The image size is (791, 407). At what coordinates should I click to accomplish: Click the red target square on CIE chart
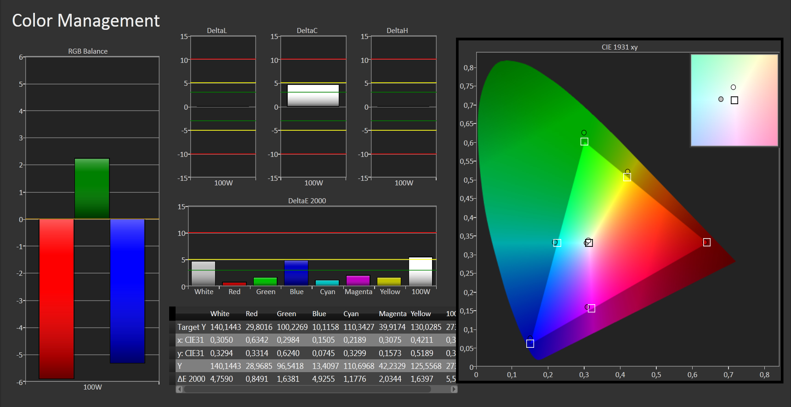tap(707, 242)
